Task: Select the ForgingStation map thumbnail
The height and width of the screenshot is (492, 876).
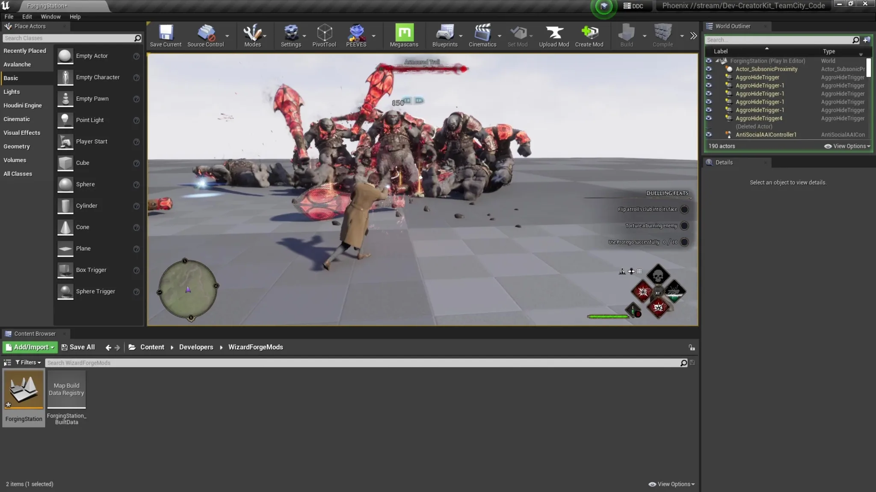Action: pyautogui.click(x=24, y=389)
